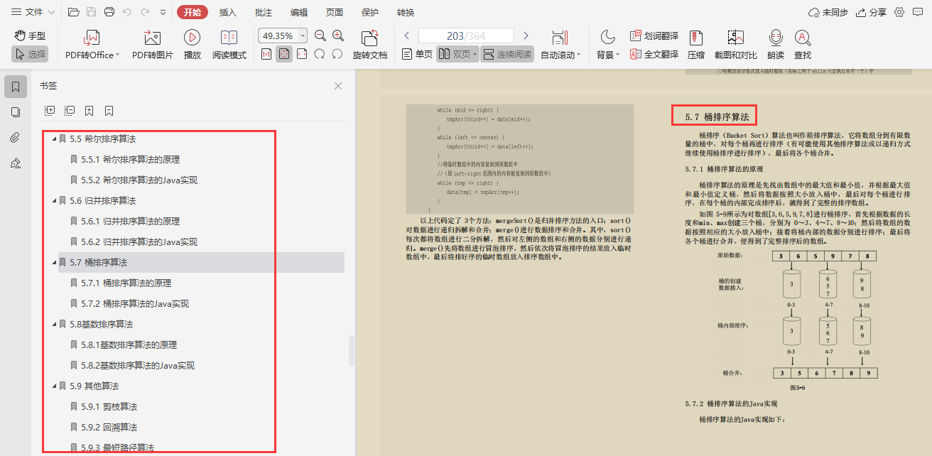
Task: Click the page number field 203/364
Action: click(466, 36)
